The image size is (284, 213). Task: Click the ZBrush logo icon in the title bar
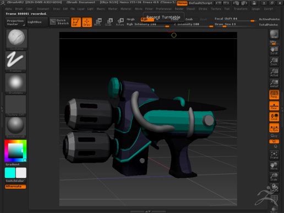pyautogui.click(x=3, y=3)
